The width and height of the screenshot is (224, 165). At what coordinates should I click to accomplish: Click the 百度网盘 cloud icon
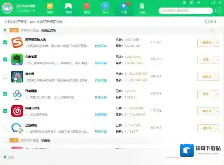pos(17,94)
